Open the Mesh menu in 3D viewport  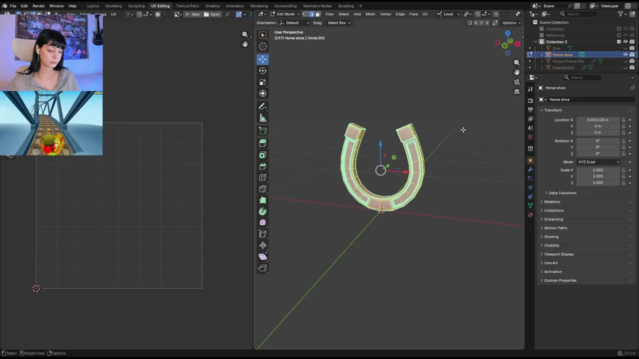[370, 14]
